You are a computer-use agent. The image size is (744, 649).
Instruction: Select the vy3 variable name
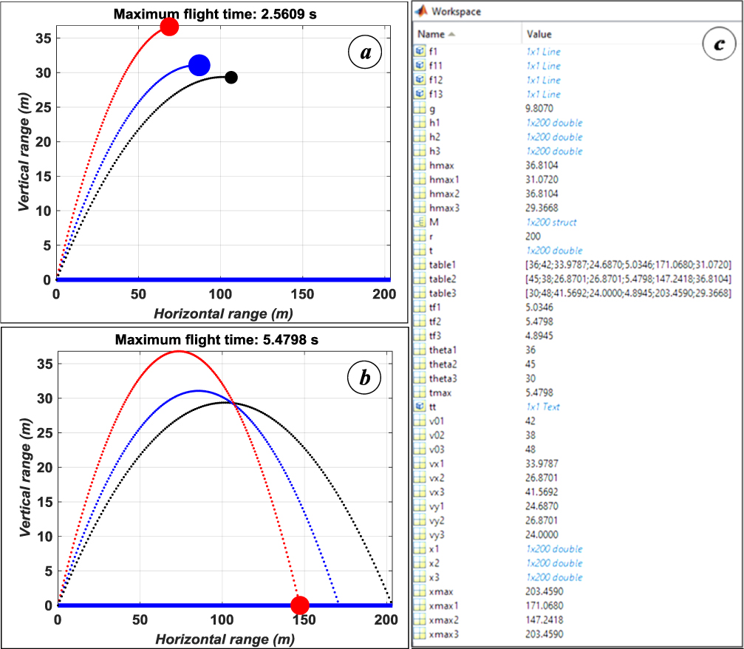(437, 534)
